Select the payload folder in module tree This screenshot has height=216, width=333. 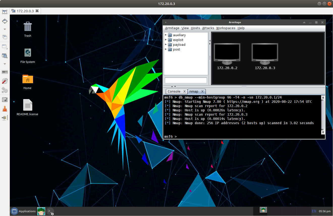(177, 45)
